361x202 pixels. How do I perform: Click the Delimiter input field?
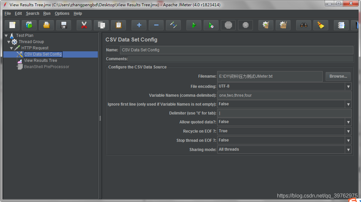click(x=284, y=113)
